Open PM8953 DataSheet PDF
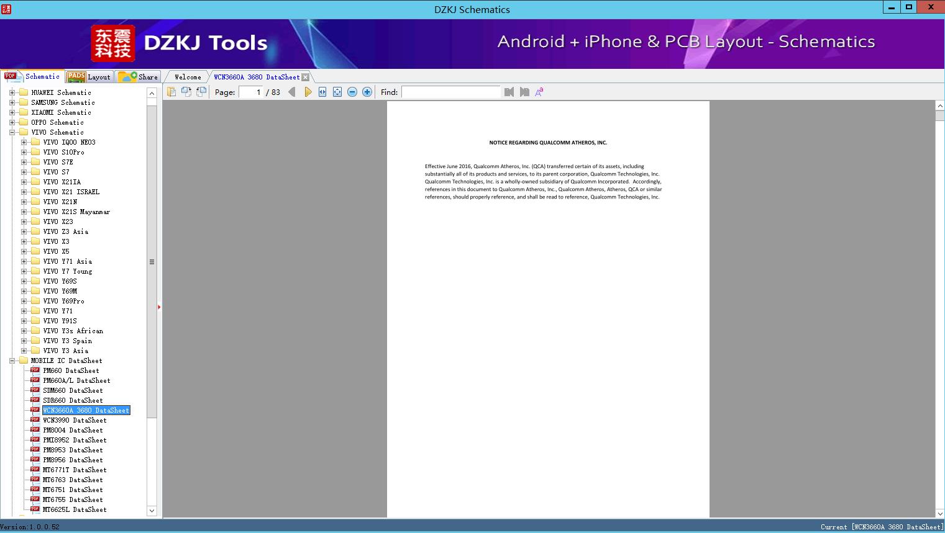 tap(73, 450)
